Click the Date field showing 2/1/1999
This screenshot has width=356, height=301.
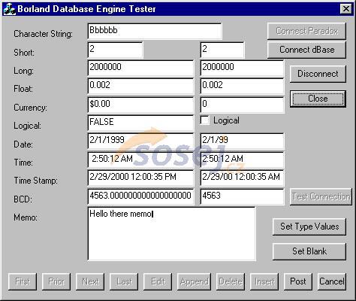(140, 141)
